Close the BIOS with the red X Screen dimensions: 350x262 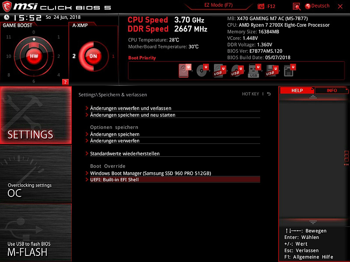point(340,7)
